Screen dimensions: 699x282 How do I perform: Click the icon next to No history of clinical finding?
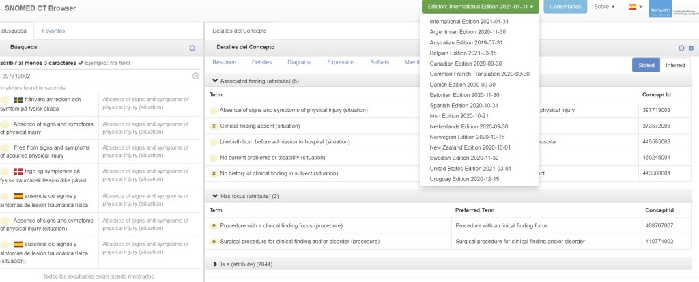pos(214,173)
